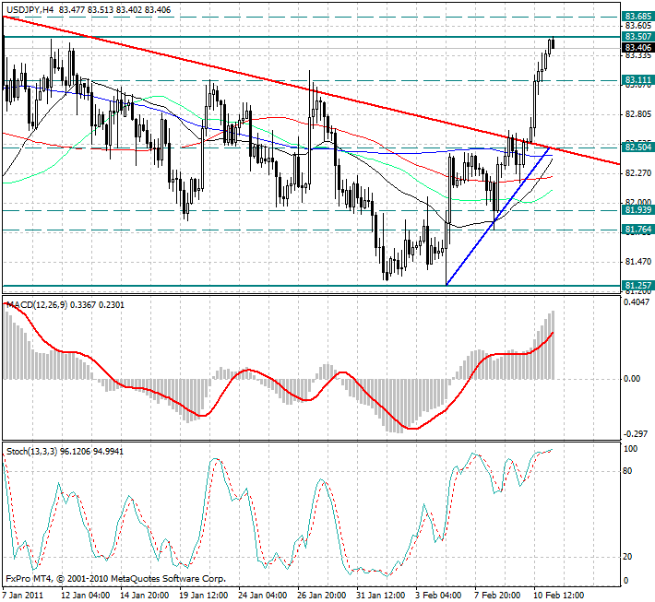Click the 83.111 price level label
The width and height of the screenshot is (655, 602).
click(638, 81)
